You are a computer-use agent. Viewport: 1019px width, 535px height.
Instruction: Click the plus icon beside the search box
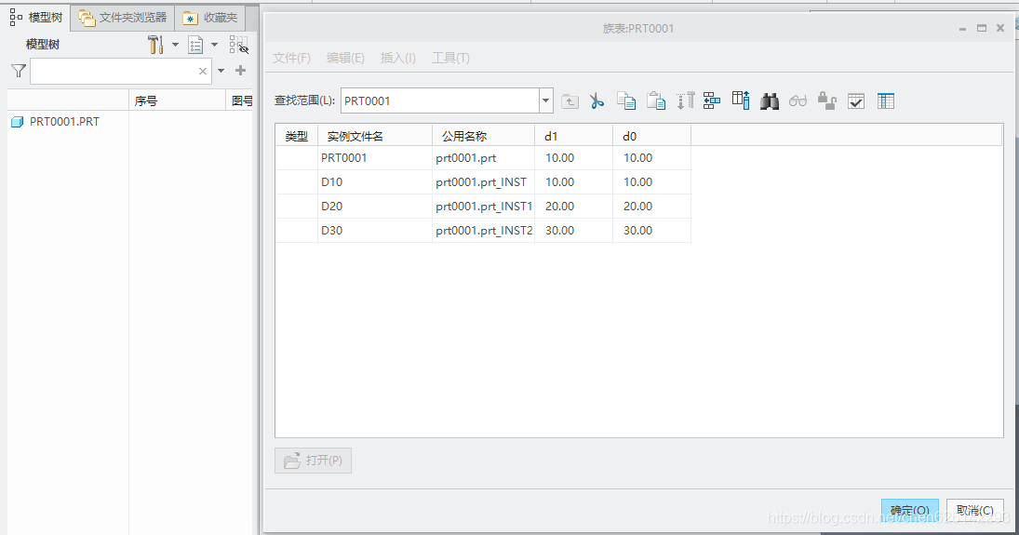coord(240,70)
